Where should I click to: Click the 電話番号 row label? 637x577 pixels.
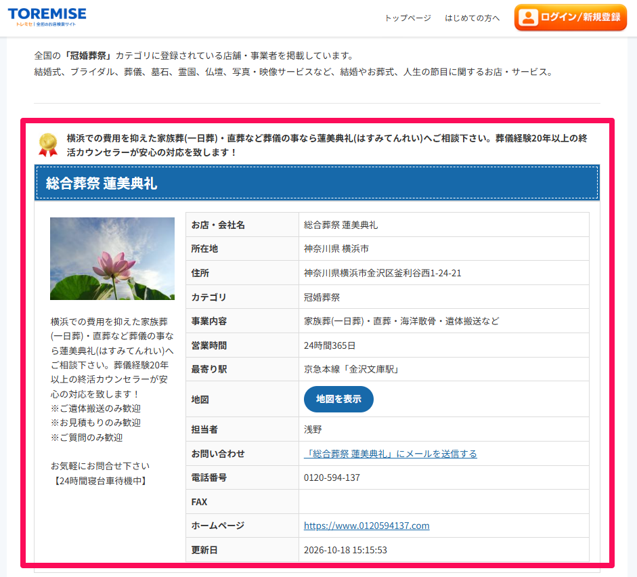209,477
